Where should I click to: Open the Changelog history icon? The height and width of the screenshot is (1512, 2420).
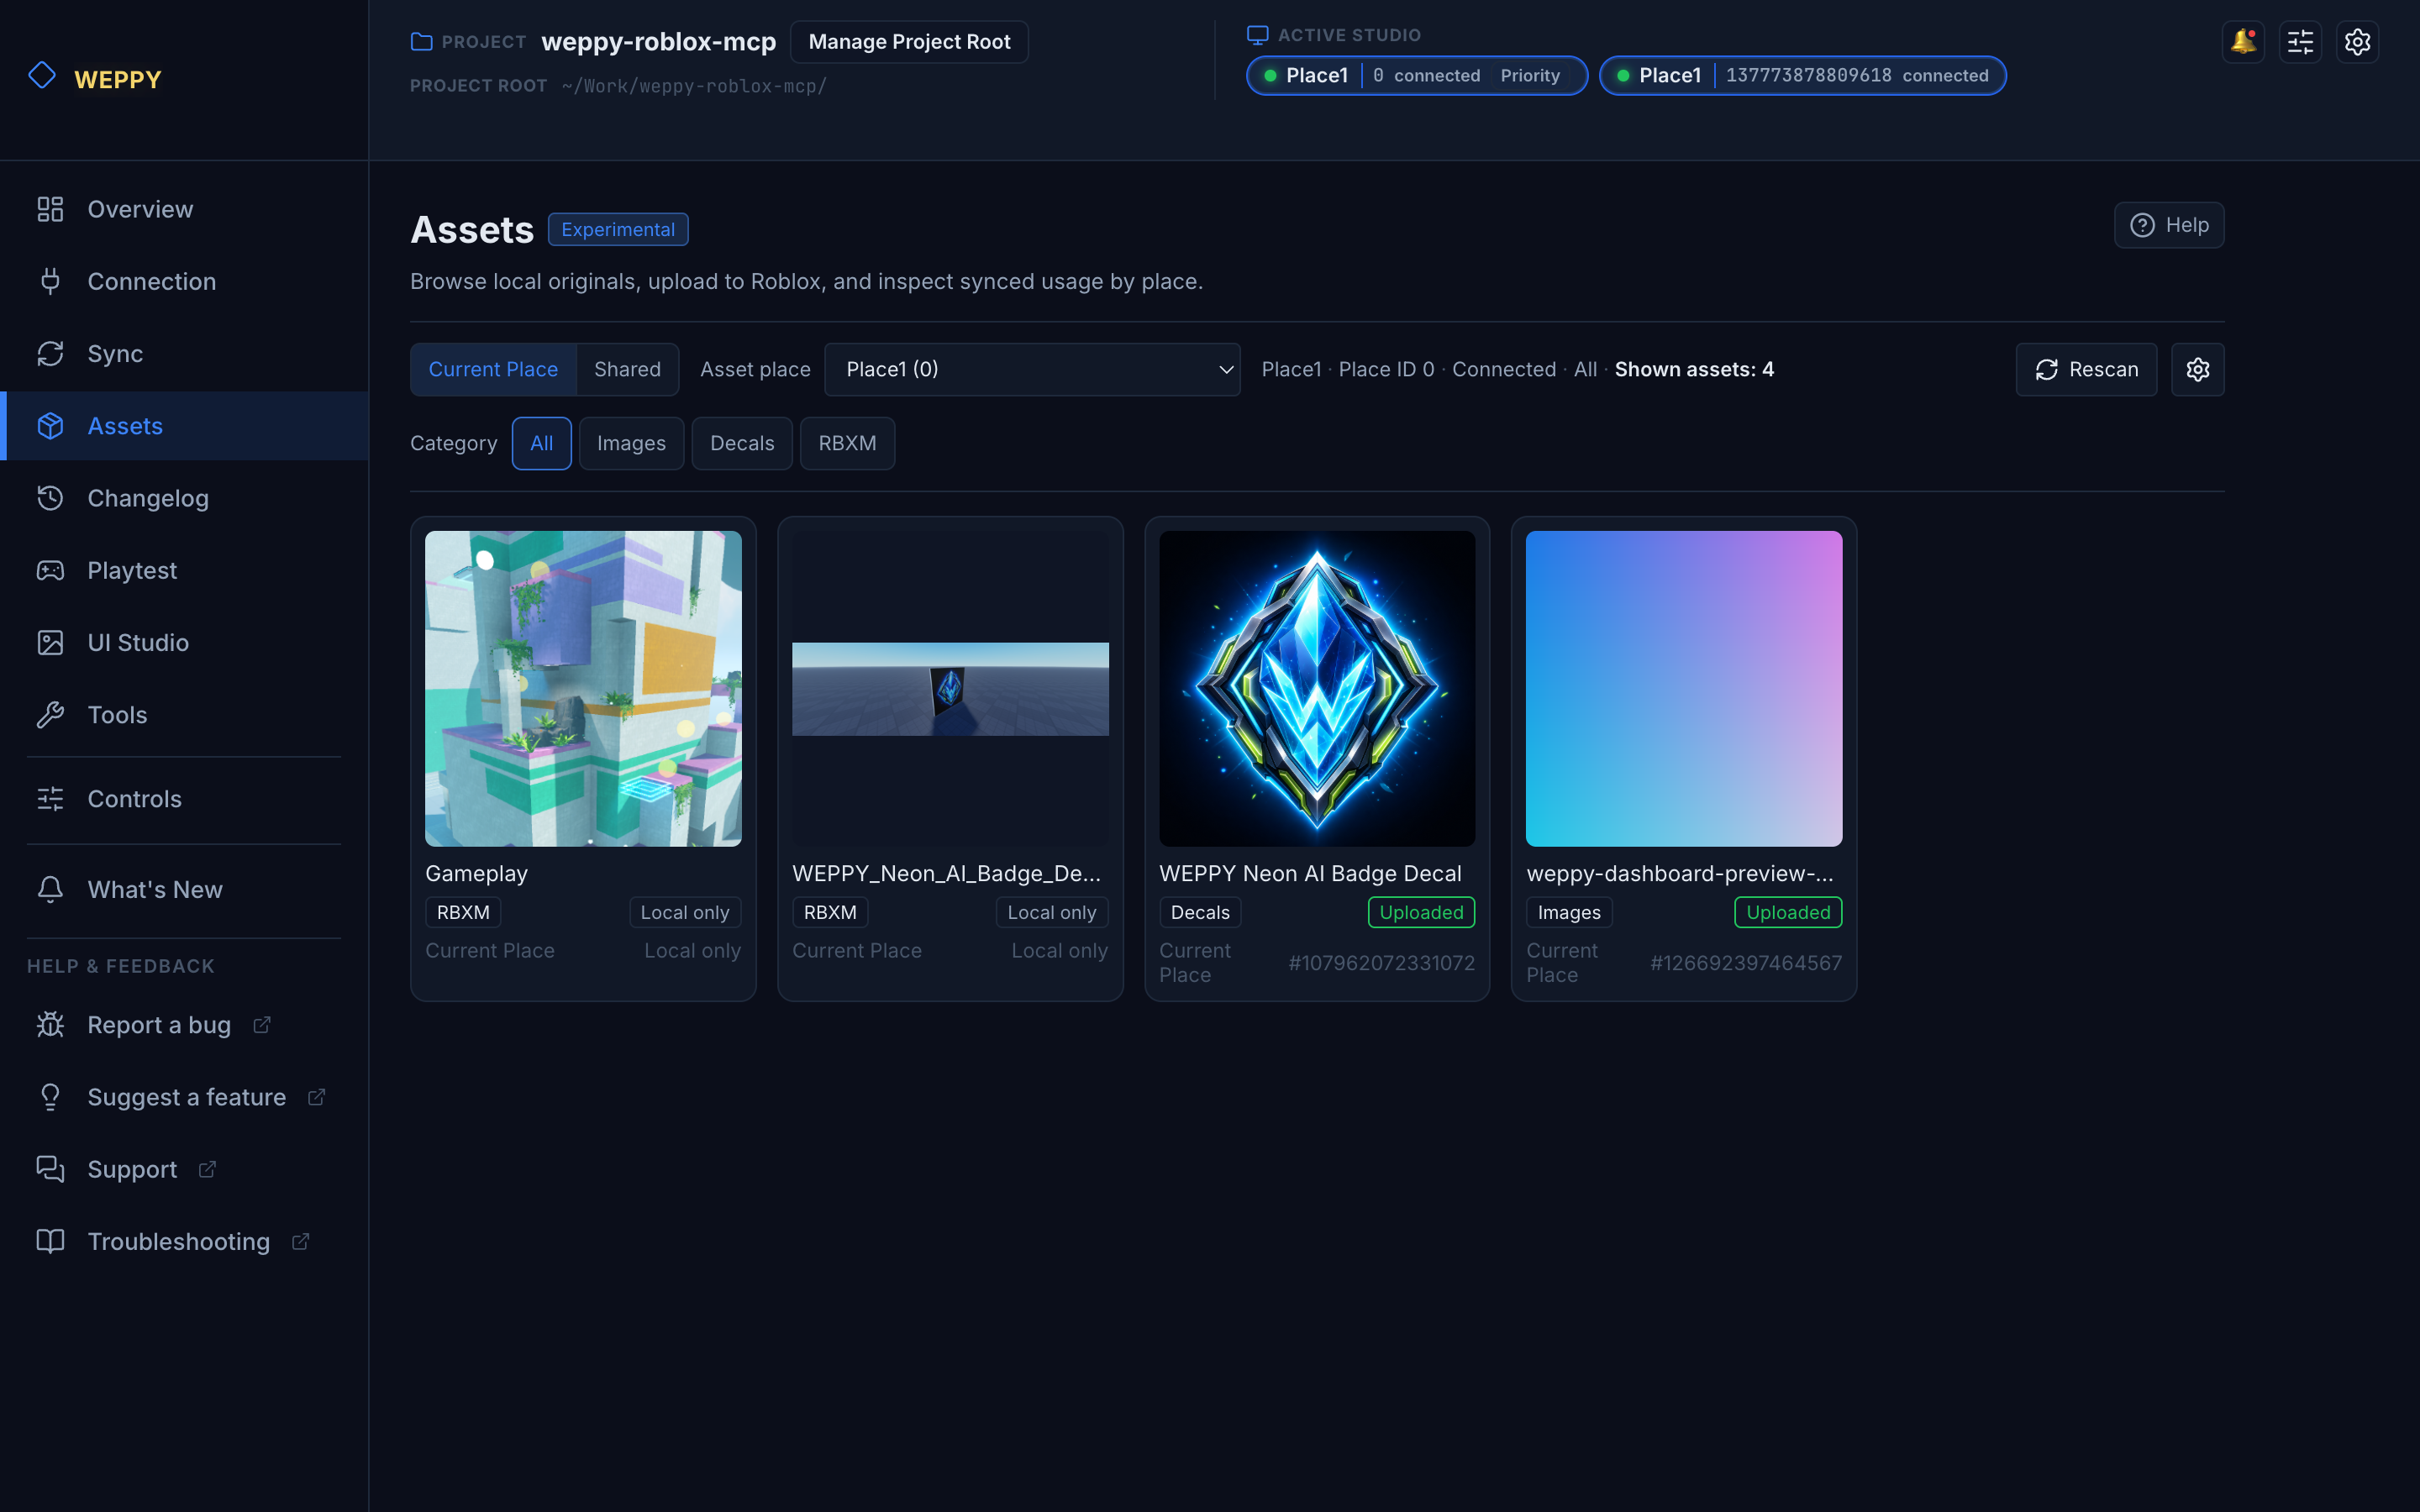point(50,498)
